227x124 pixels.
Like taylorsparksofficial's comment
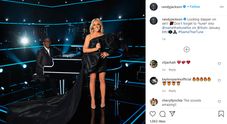tap(219, 80)
